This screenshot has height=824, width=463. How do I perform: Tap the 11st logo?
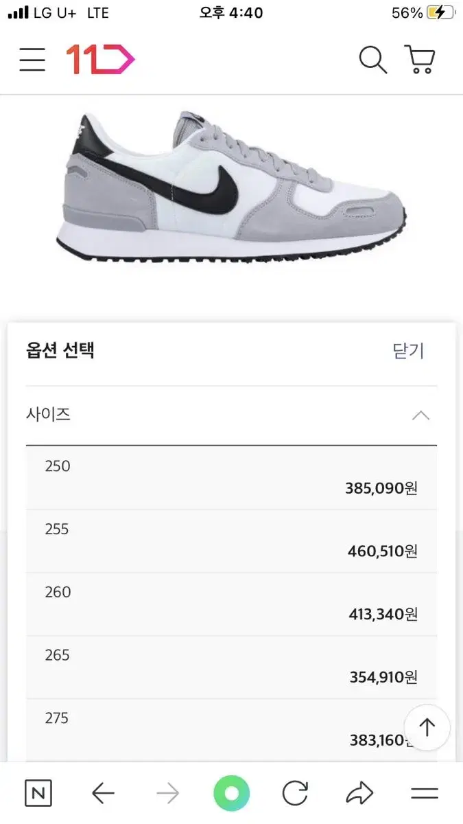coord(100,60)
